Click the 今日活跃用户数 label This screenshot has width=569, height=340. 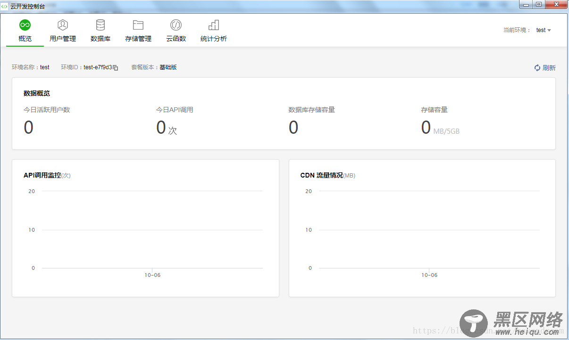click(47, 110)
